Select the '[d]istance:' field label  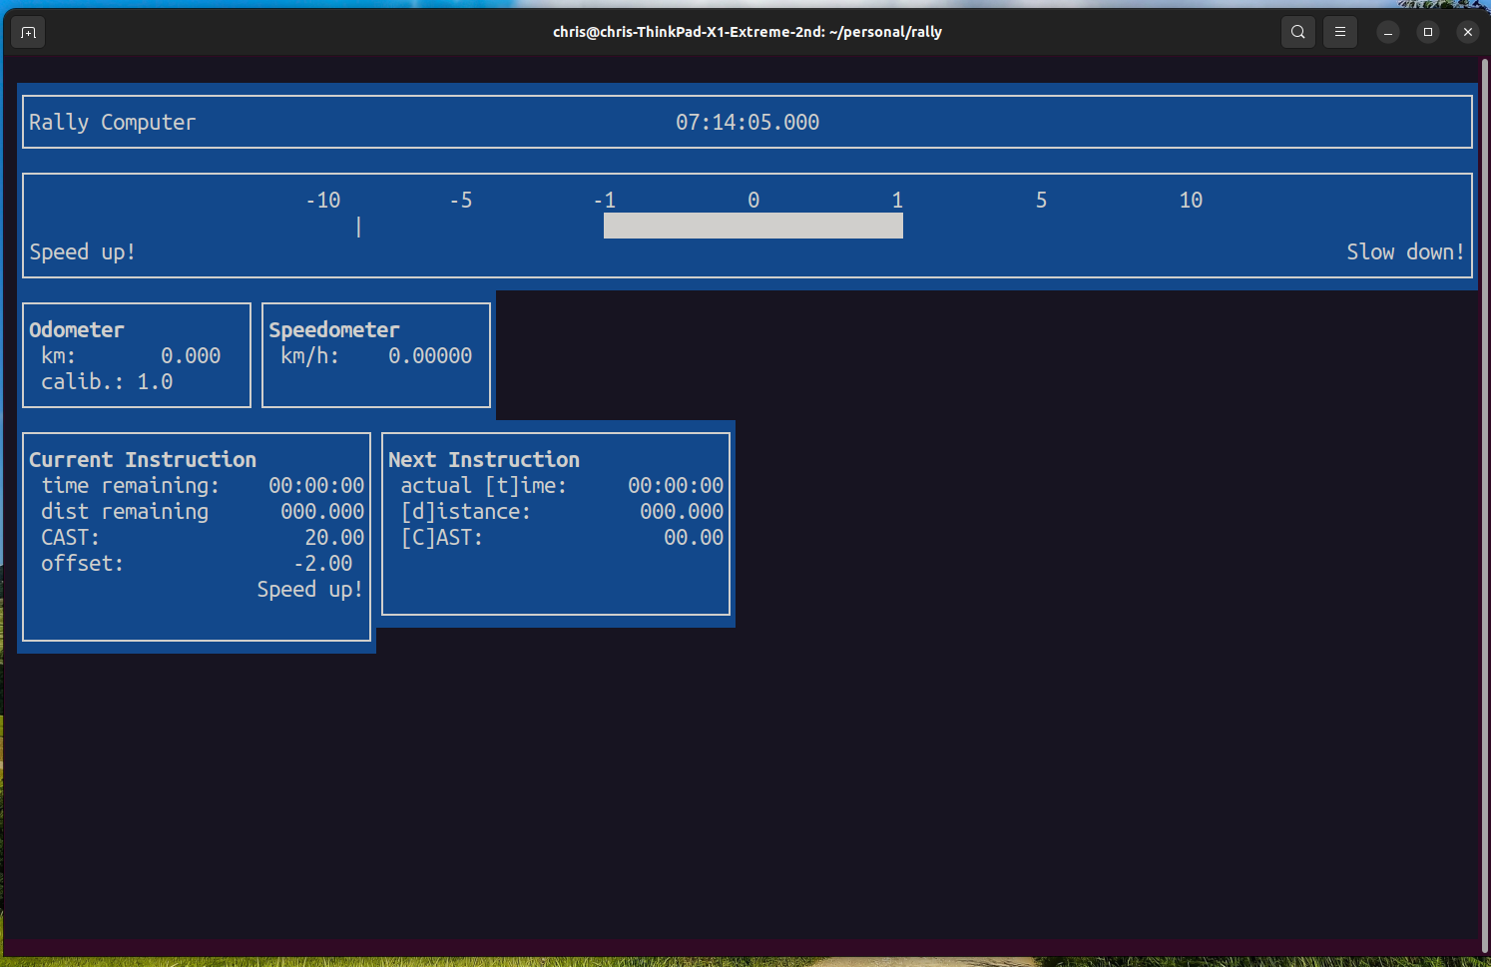(466, 511)
